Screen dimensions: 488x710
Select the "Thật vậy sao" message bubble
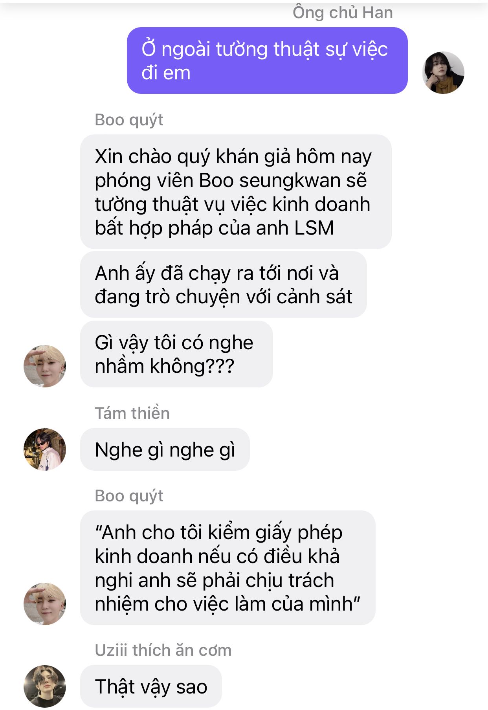pos(151,686)
